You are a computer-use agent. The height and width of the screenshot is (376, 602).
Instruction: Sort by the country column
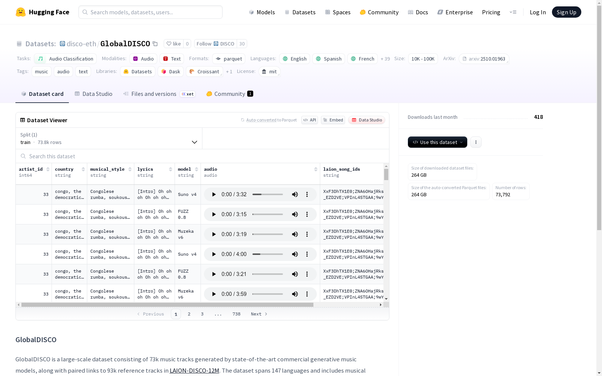[x=83, y=169]
